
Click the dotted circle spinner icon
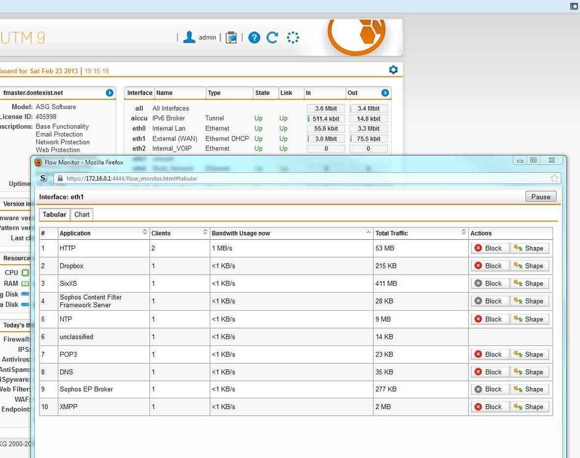coord(293,38)
